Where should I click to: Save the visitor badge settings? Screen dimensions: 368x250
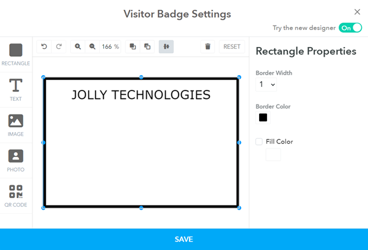184,240
